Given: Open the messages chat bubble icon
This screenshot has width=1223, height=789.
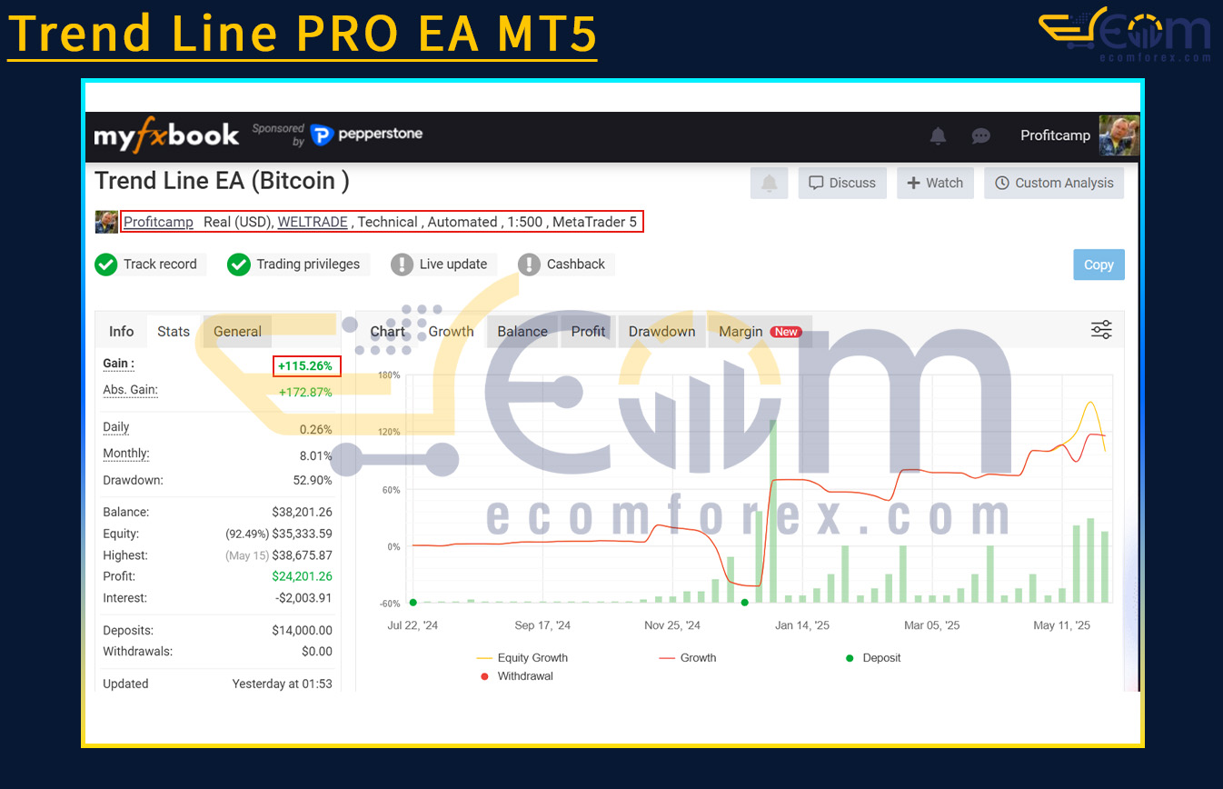Looking at the screenshot, I should (980, 136).
